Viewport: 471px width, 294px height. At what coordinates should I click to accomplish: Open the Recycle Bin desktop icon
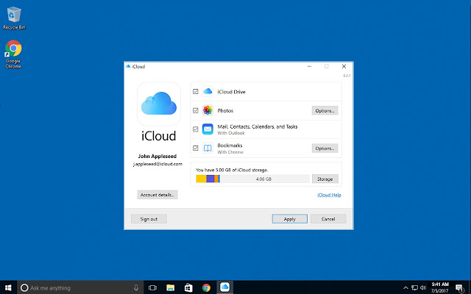14,18
